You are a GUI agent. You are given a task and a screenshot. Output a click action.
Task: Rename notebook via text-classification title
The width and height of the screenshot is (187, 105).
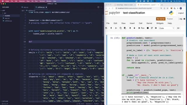pos(134,13)
